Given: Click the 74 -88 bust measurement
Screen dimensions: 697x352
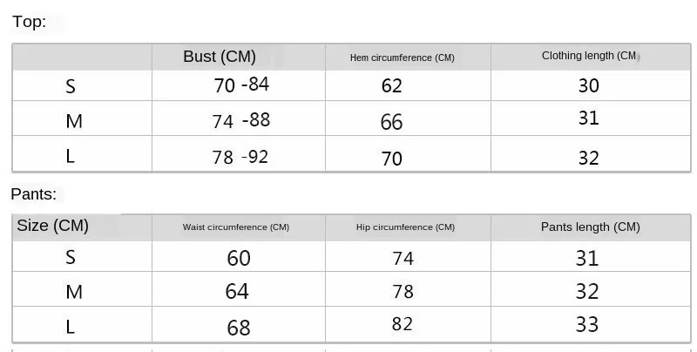Looking at the screenshot, I should [x=241, y=120].
